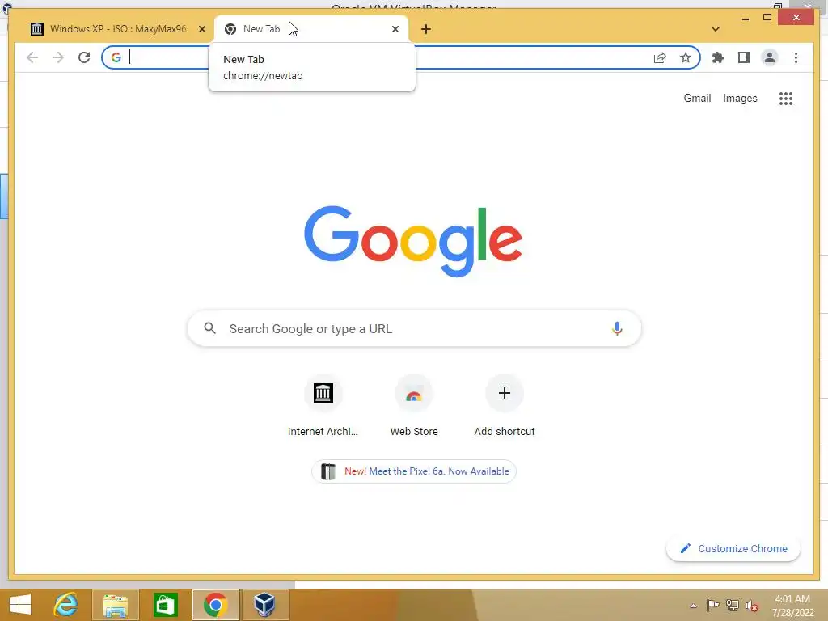
Task: Click the share page icon in address bar
Action: (660, 57)
